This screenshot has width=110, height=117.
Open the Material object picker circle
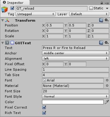pos(107,86)
